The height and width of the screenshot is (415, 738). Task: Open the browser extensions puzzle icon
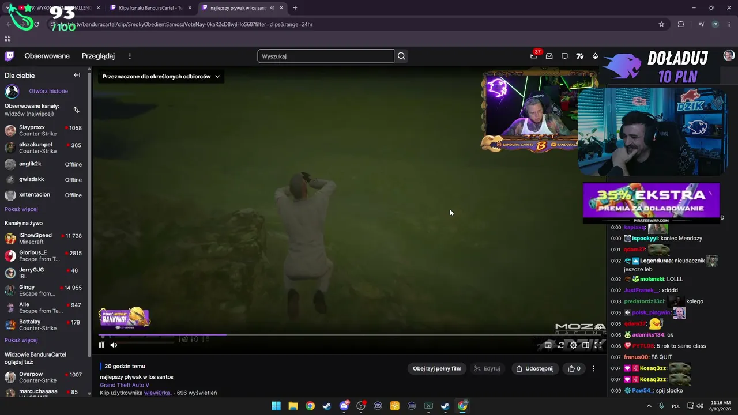(x=681, y=24)
